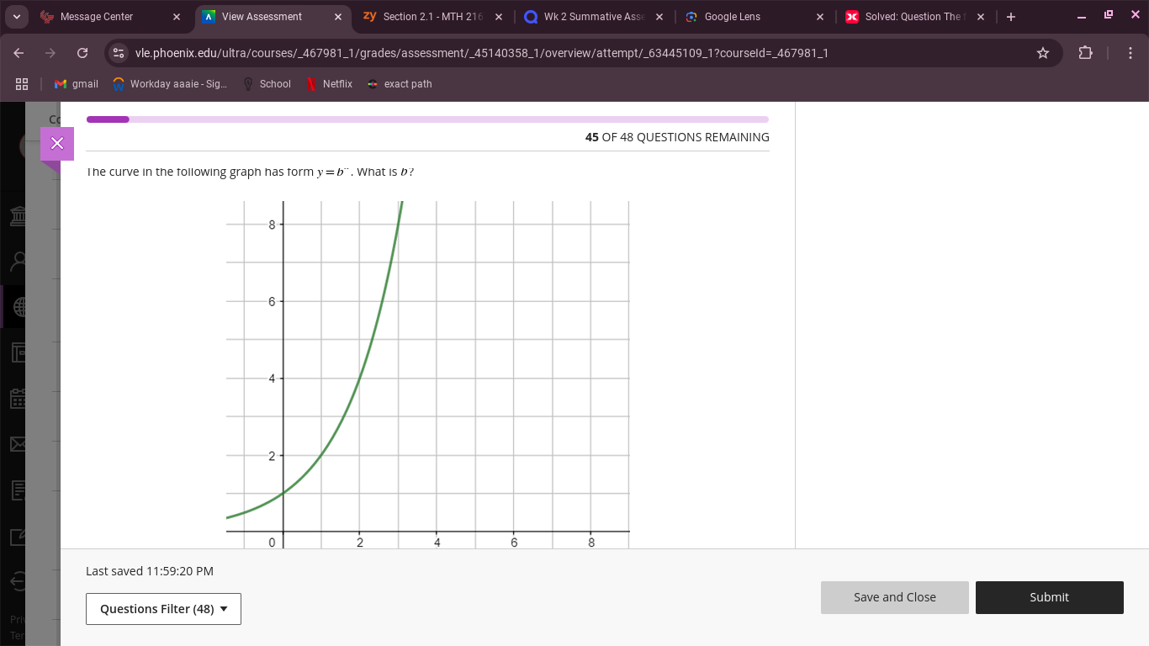Close the Google Lens tab
This screenshot has width=1149, height=646.
[820, 17]
